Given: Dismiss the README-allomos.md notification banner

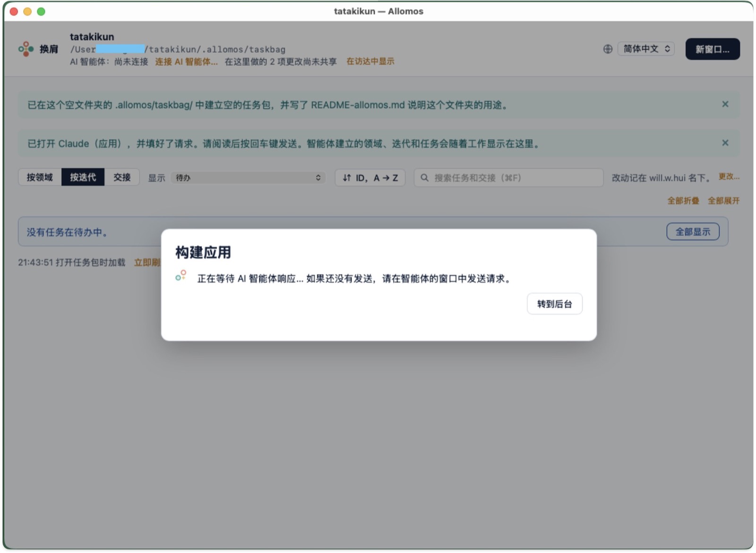Looking at the screenshot, I should pyautogui.click(x=725, y=104).
